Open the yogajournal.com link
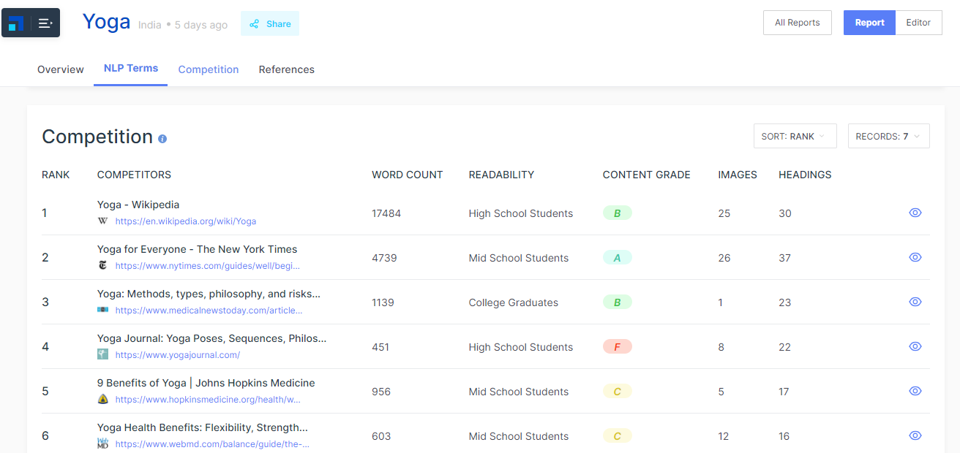 178,354
